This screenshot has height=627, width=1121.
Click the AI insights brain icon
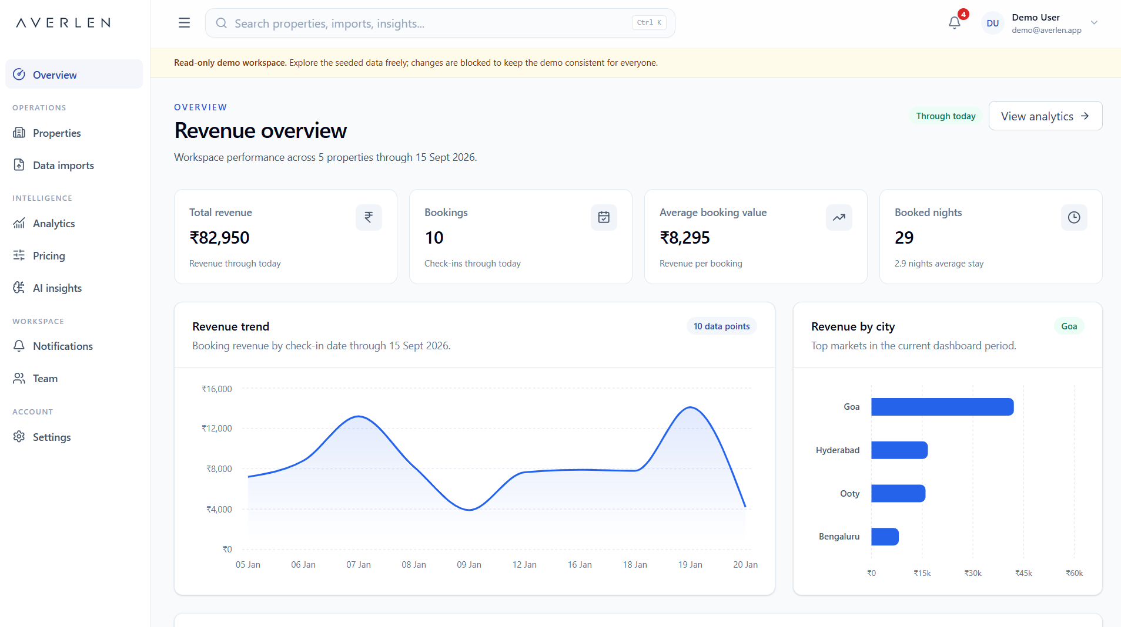[x=19, y=287]
